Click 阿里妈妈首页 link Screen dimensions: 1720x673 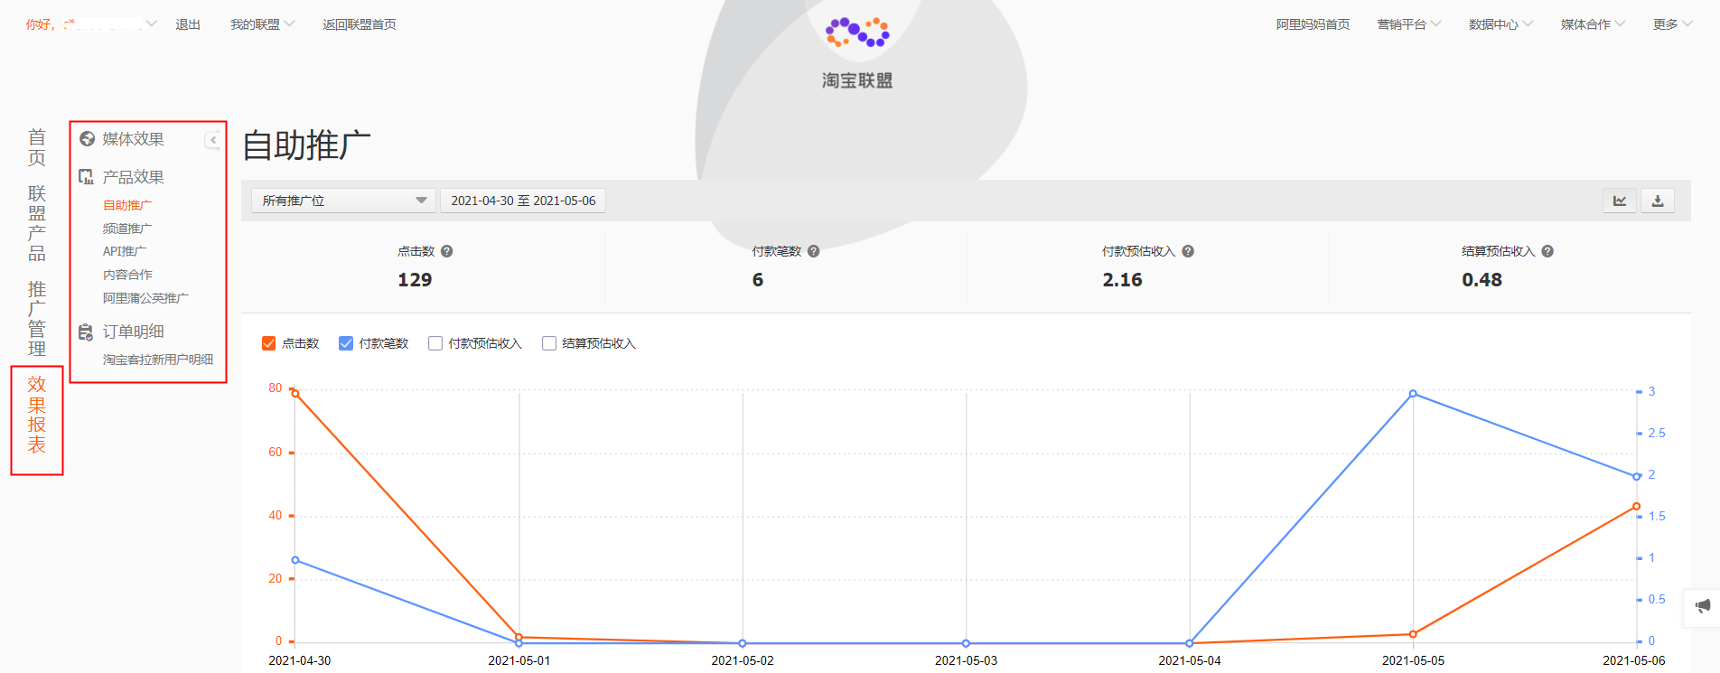[1313, 24]
